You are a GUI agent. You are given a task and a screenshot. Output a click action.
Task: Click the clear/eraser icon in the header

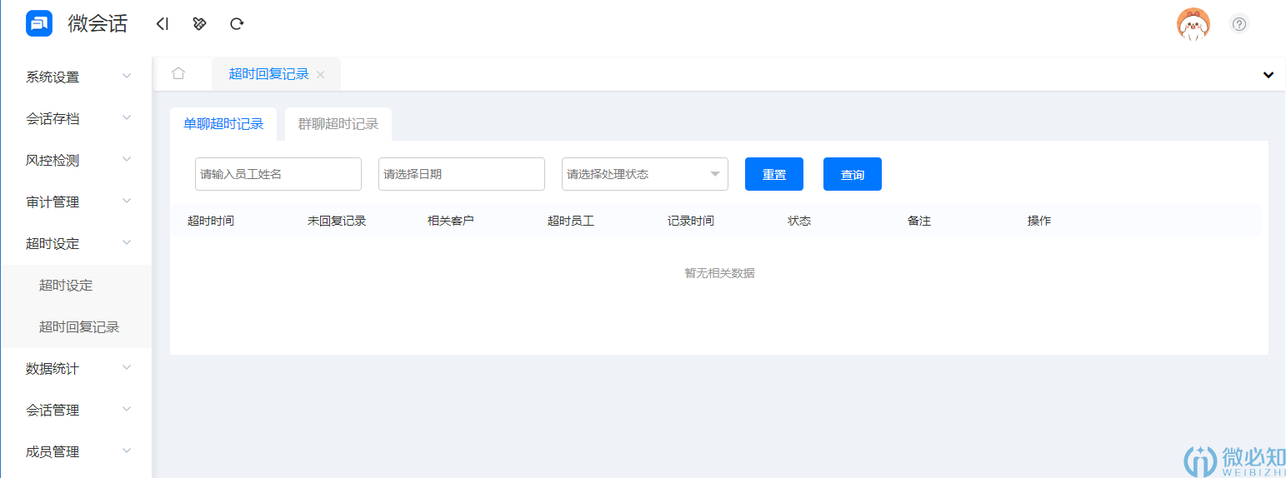[199, 24]
